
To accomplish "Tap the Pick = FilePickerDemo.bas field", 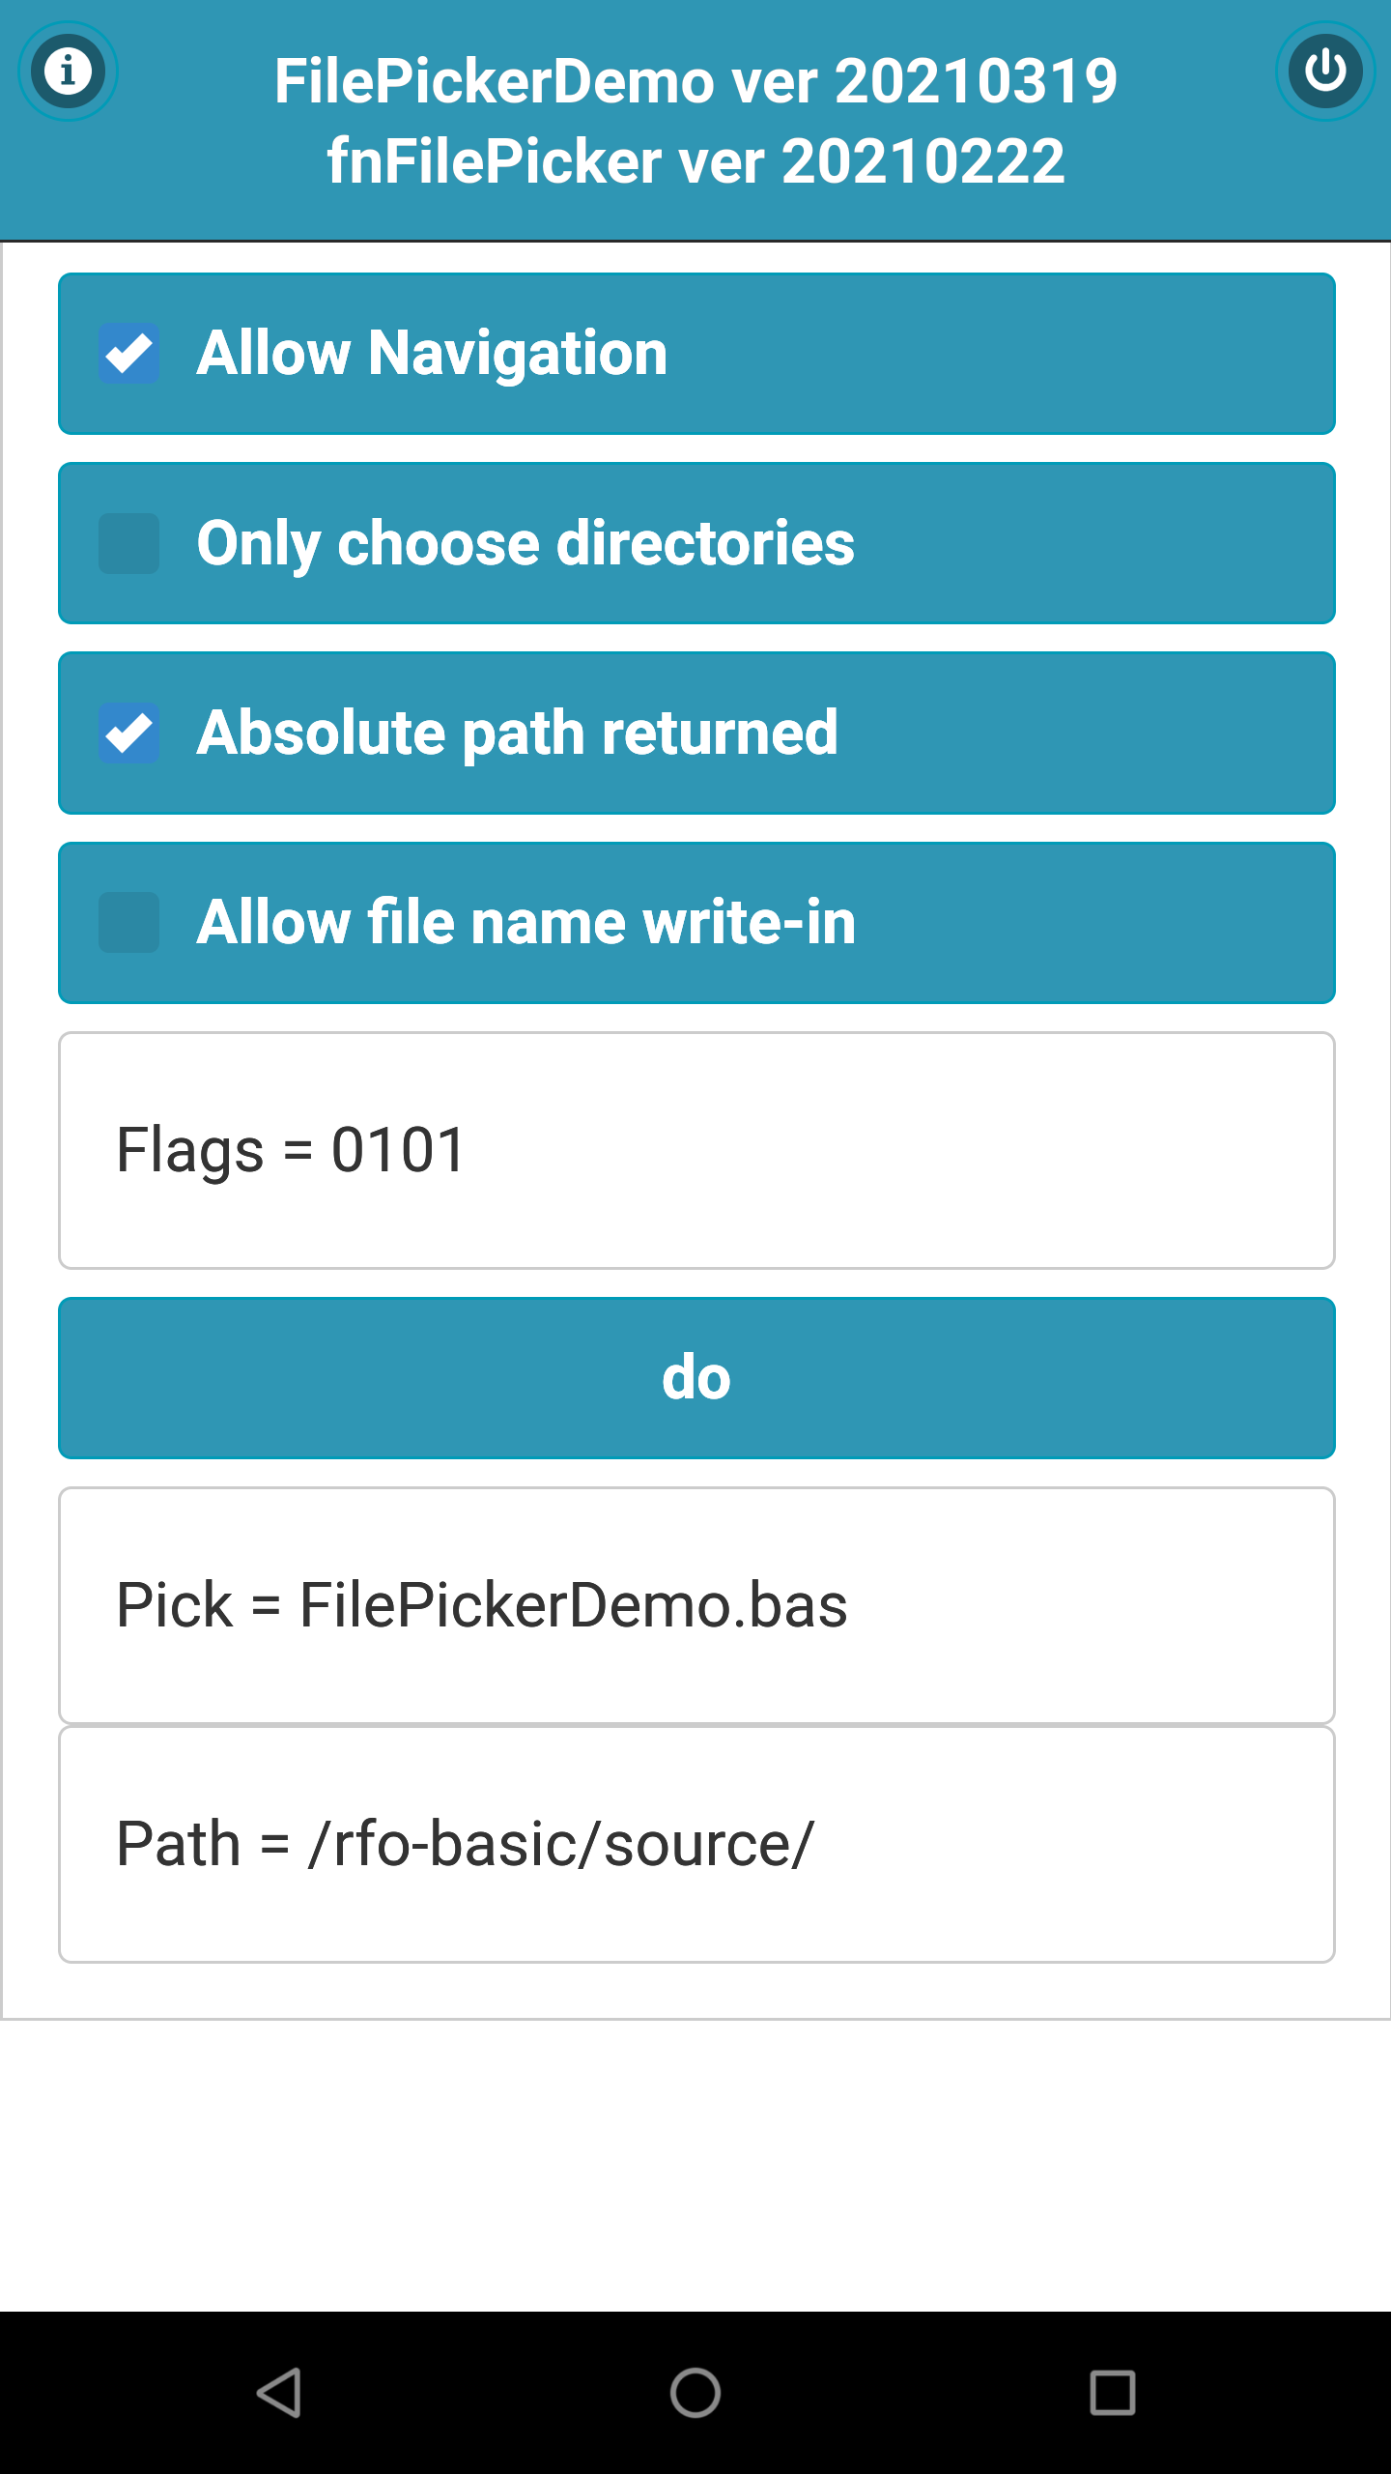I will pos(695,1605).
